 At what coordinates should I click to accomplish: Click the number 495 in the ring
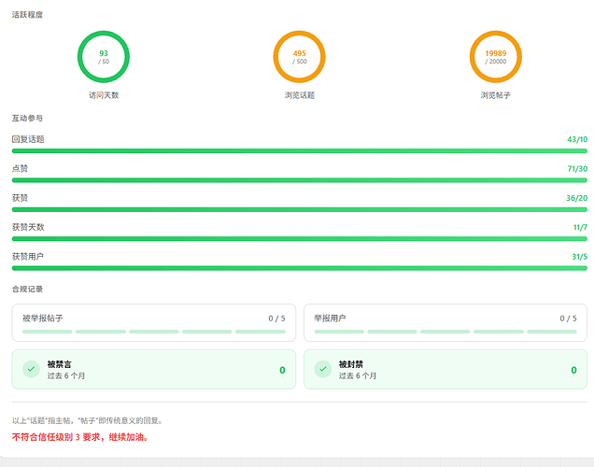pos(299,53)
